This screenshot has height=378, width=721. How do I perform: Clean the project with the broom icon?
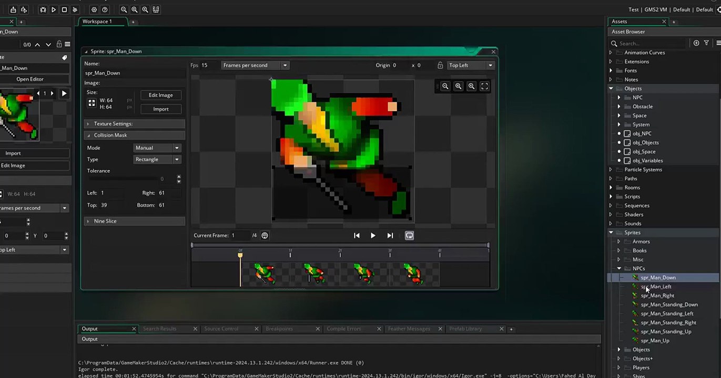click(x=75, y=9)
